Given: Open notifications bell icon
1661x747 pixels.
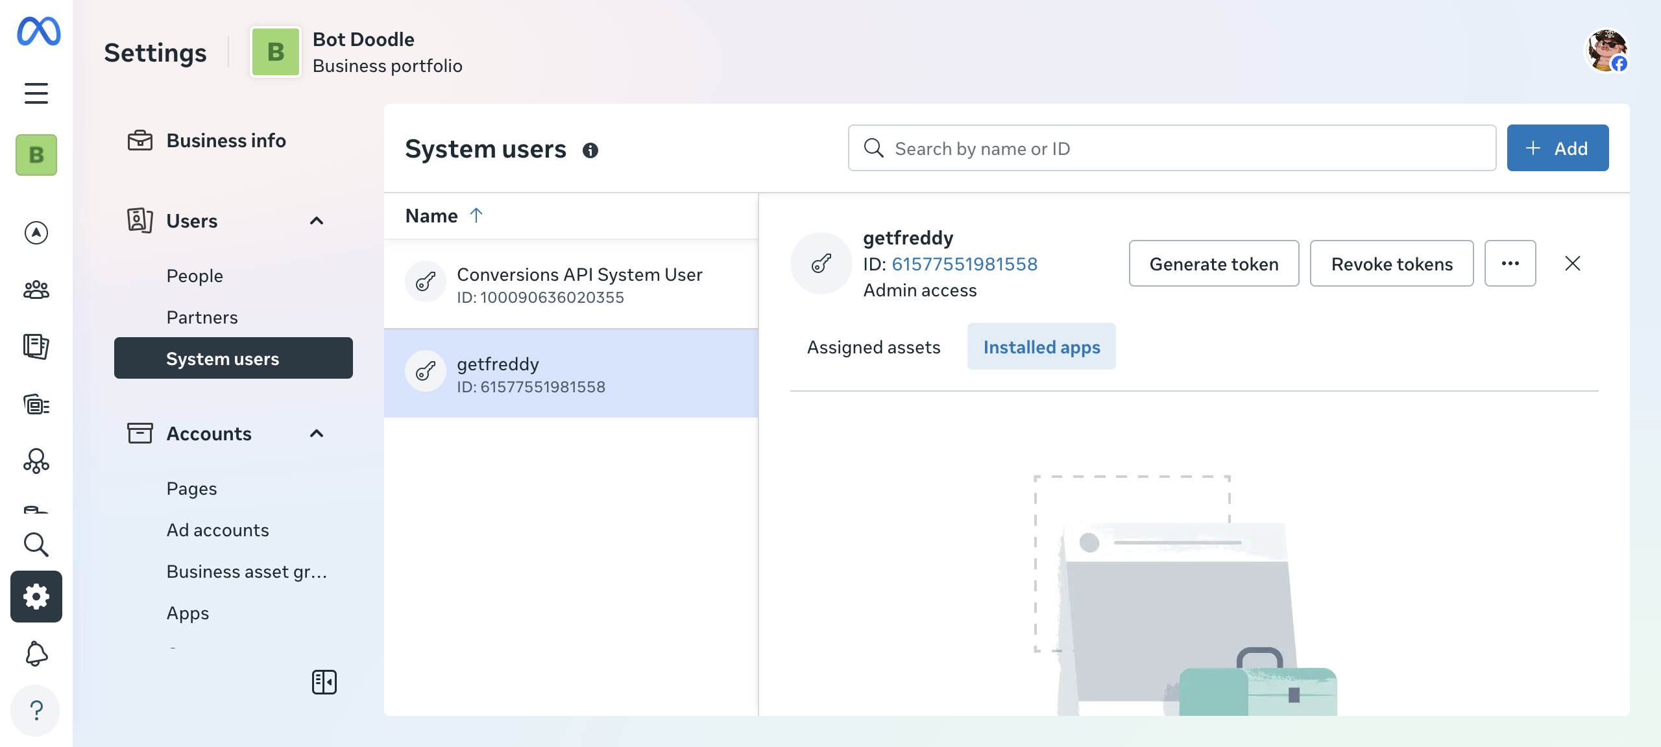Looking at the screenshot, I should point(36,654).
